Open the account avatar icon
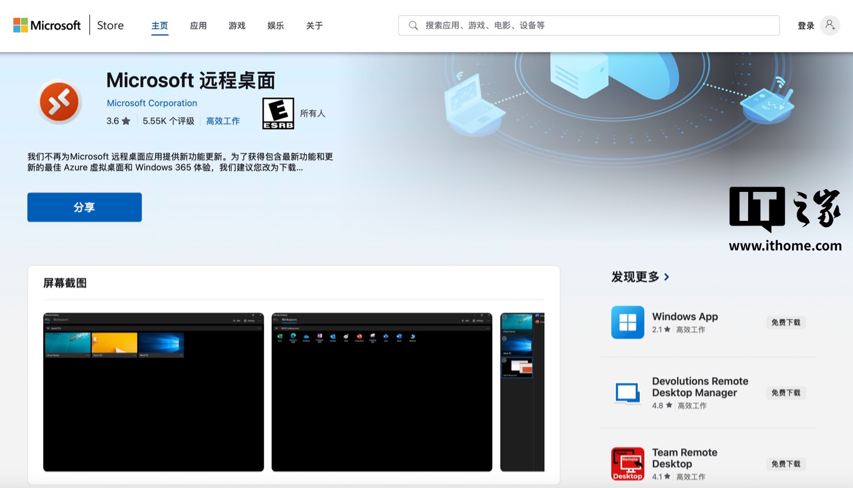This screenshot has width=853, height=488. click(830, 25)
